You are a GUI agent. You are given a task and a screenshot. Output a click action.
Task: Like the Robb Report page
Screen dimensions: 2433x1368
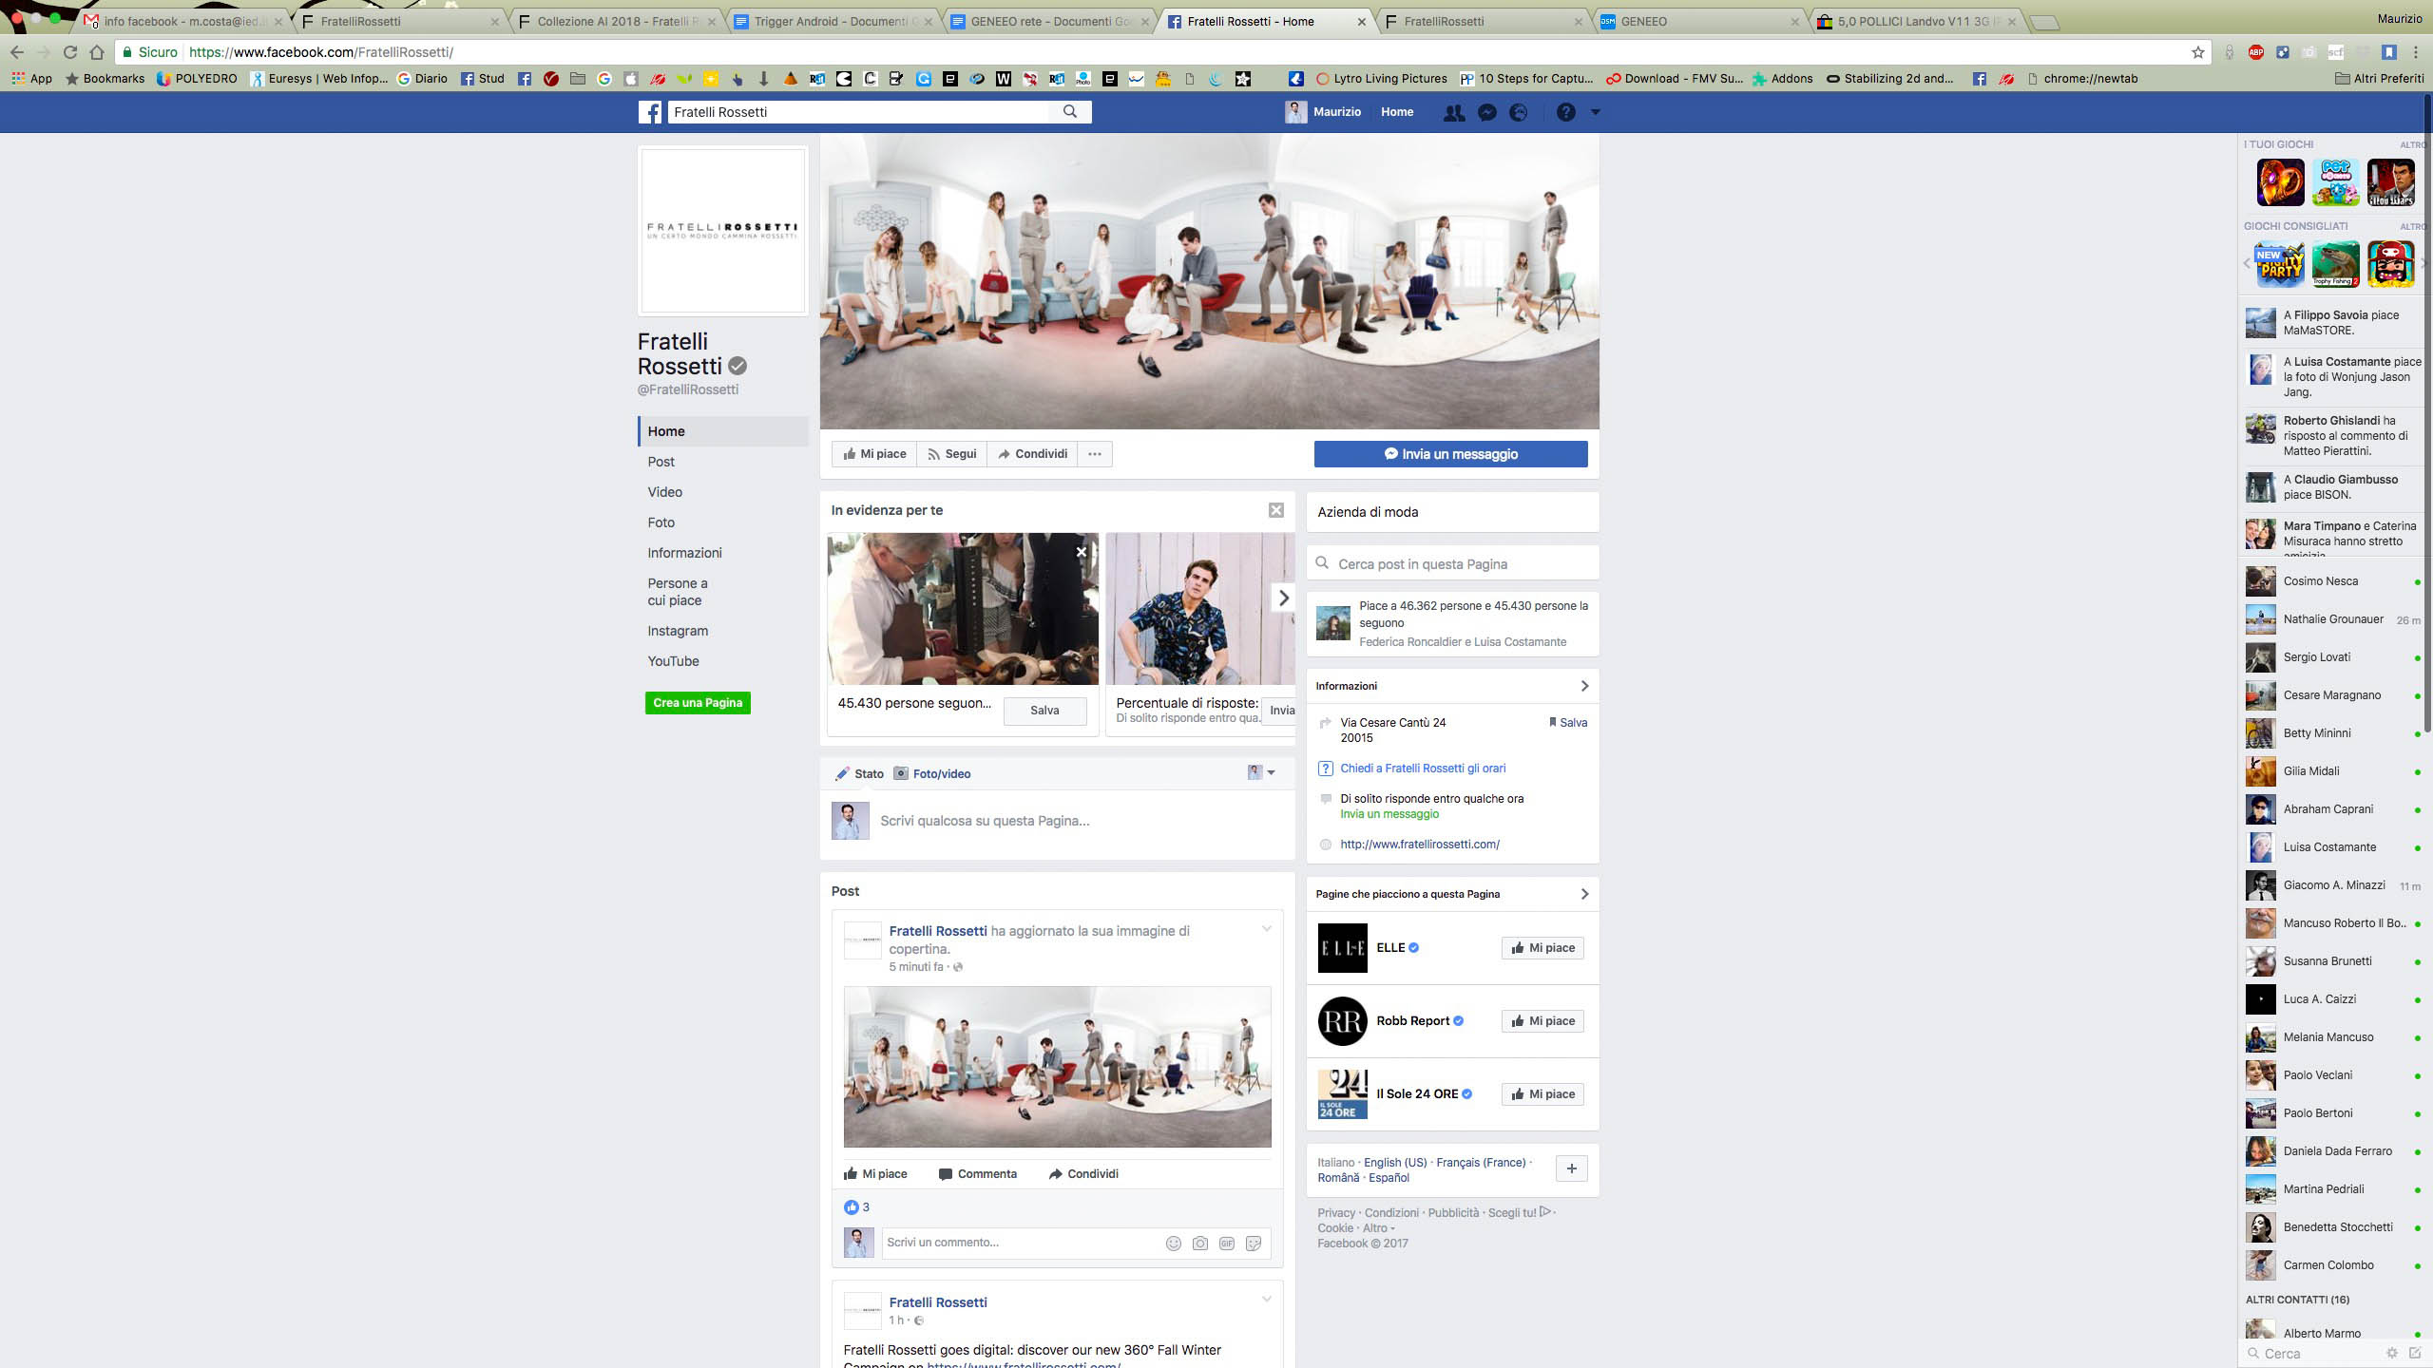(x=1542, y=1021)
